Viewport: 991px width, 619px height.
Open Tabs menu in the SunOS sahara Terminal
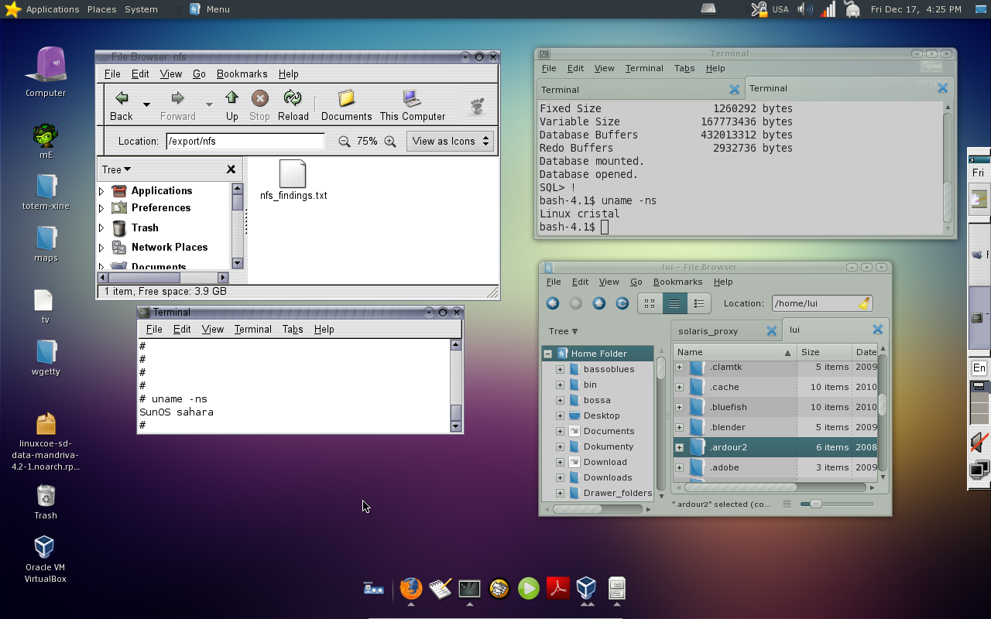tap(293, 329)
